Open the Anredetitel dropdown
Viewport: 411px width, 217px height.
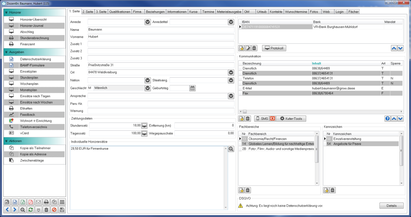231,22
